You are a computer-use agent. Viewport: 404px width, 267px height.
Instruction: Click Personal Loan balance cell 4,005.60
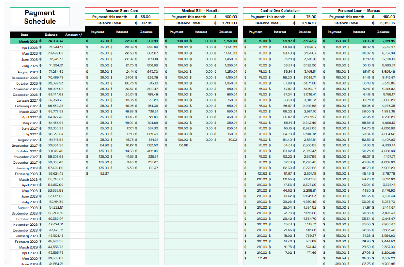(389, 162)
